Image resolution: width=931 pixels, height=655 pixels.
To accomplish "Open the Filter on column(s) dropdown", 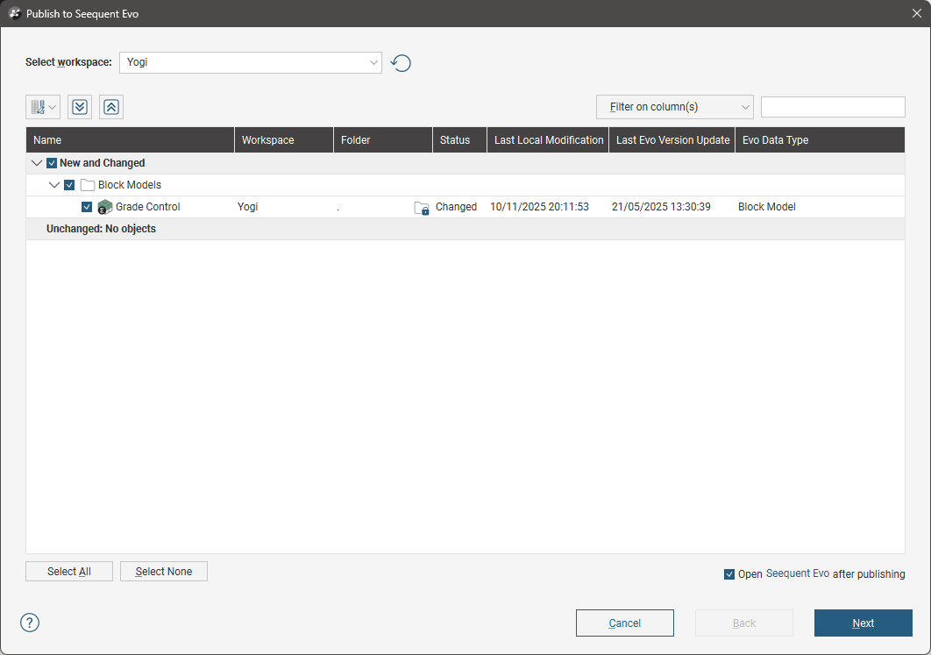I will coord(674,107).
